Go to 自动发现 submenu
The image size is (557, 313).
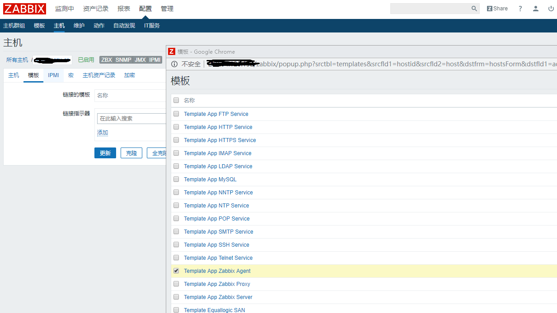pyautogui.click(x=124, y=26)
